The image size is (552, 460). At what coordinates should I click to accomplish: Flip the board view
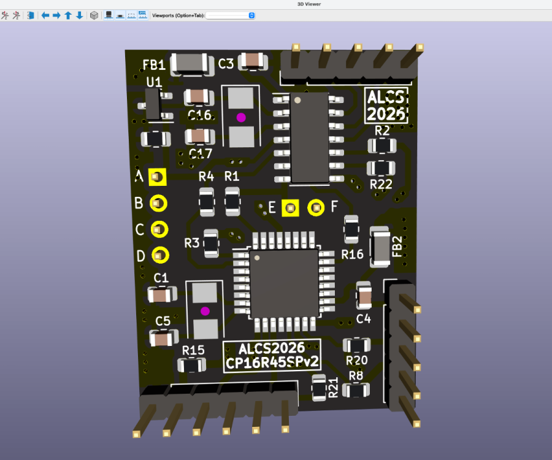[31, 15]
